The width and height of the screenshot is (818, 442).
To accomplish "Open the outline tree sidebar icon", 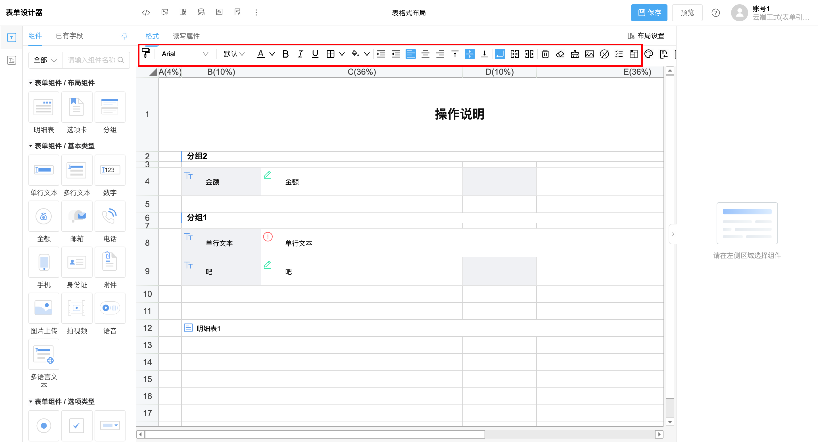I will tap(11, 60).
